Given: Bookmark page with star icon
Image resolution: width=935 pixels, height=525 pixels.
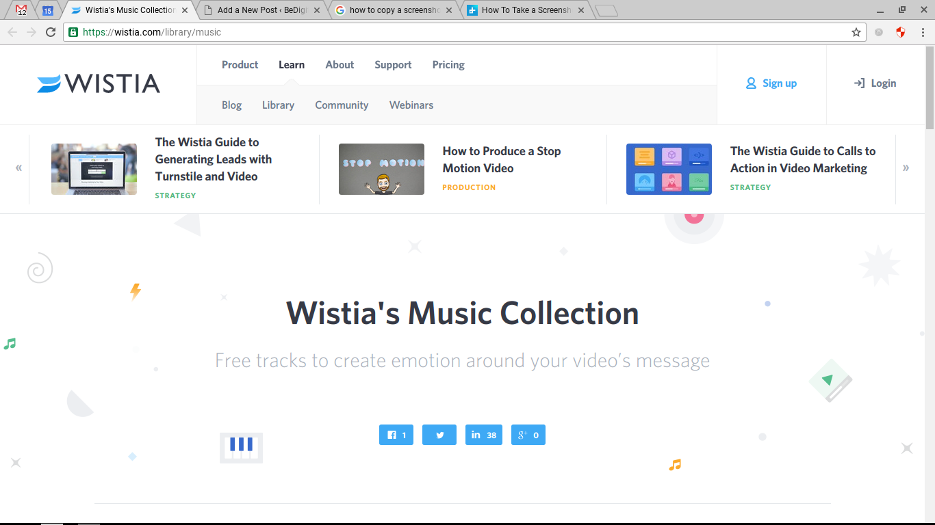Looking at the screenshot, I should 856,32.
